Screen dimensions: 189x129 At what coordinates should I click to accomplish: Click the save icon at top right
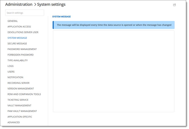(174, 5)
